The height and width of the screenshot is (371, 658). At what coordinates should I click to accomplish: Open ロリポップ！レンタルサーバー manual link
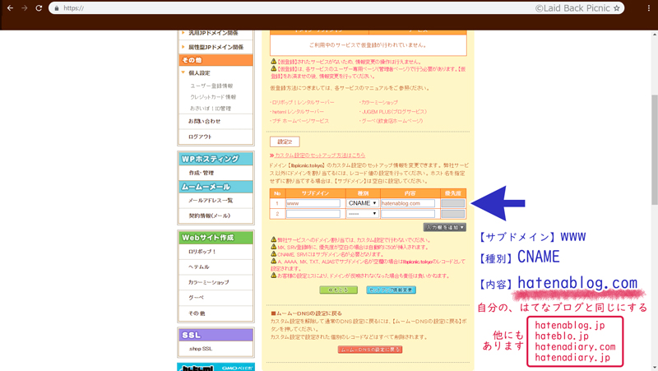click(302, 102)
